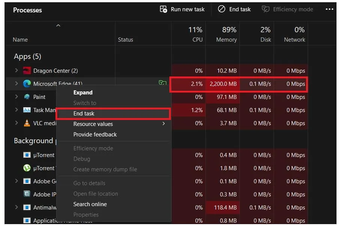The width and height of the screenshot is (341, 226).
Task: Click Open file location menu entry
Action: [x=114, y=194]
